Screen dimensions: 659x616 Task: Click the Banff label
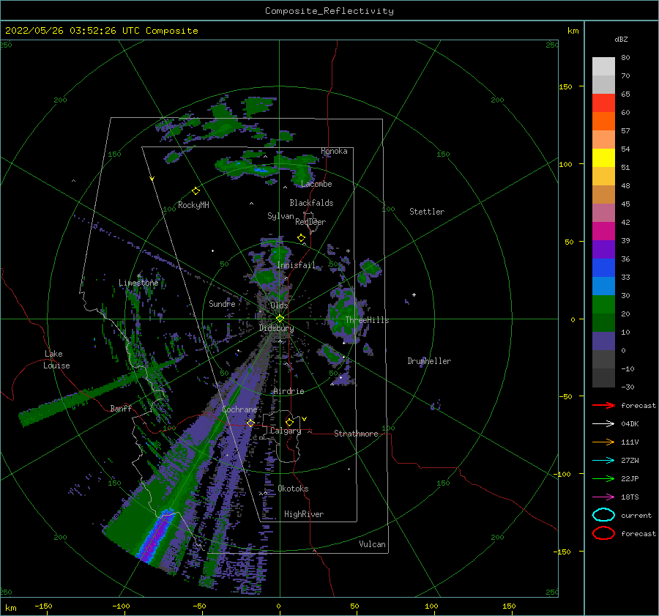click(121, 408)
